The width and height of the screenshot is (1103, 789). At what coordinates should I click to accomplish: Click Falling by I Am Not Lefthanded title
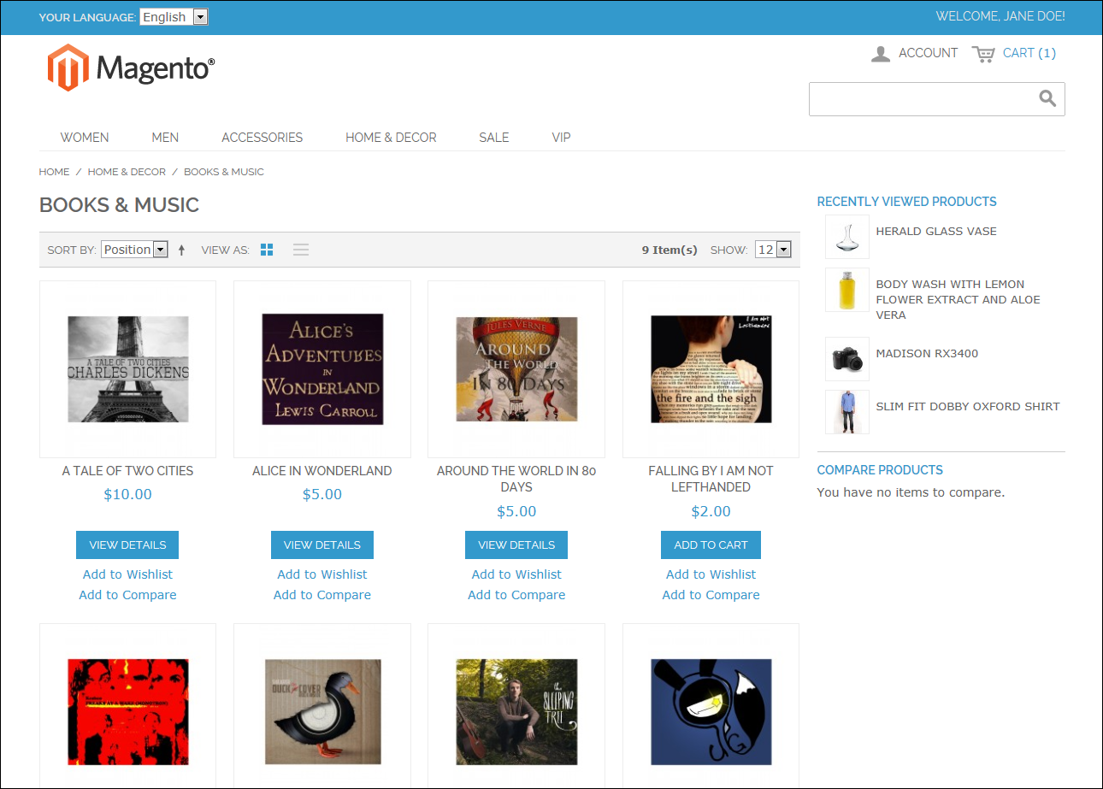click(x=711, y=479)
